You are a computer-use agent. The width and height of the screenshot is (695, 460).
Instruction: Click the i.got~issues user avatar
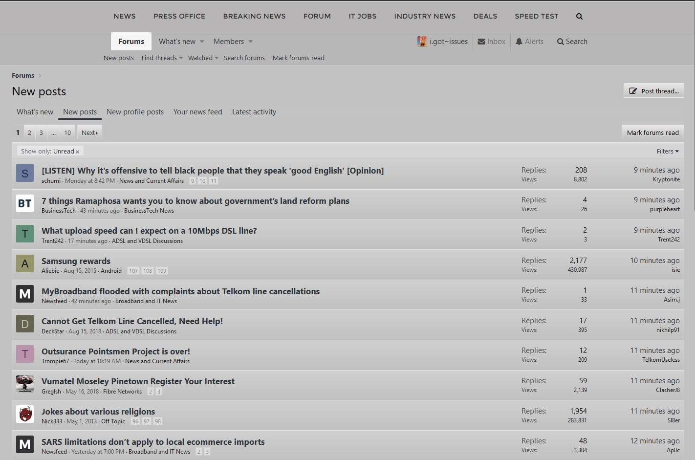[422, 42]
